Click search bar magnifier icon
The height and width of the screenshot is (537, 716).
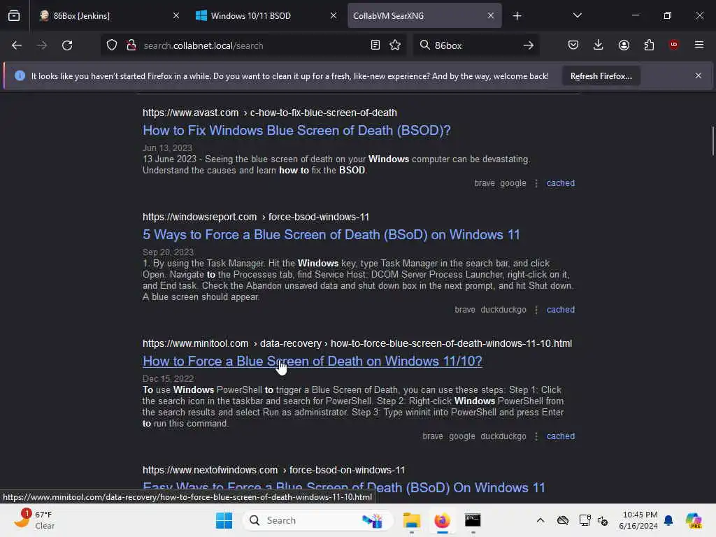(425, 45)
